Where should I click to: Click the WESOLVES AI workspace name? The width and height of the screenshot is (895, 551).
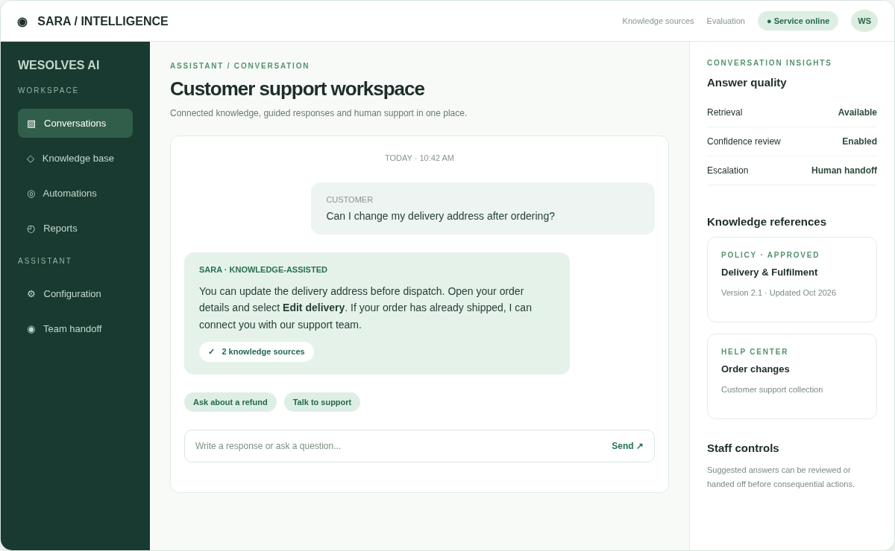pyautogui.click(x=59, y=66)
